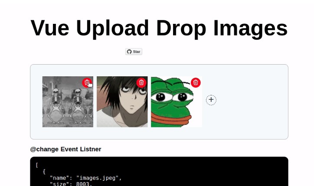The width and height of the screenshot is (314, 186).
Task: Click the empty drop area right of the plus icon
Action: (252, 102)
